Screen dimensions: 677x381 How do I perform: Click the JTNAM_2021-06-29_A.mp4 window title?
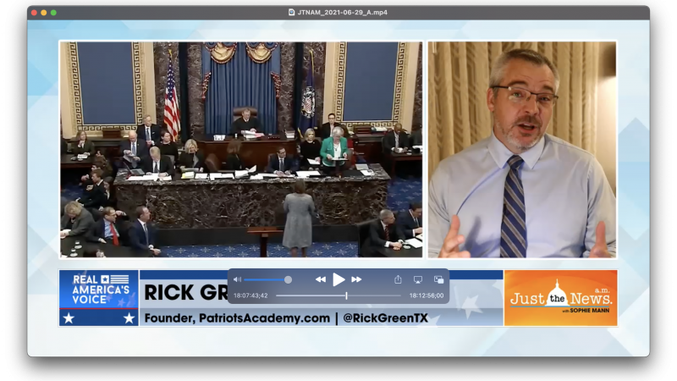coord(342,13)
